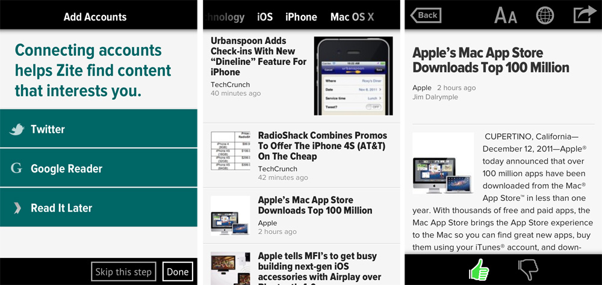The image size is (602, 285).
Task: Tap the Google Reader G icon
Action: click(16, 168)
